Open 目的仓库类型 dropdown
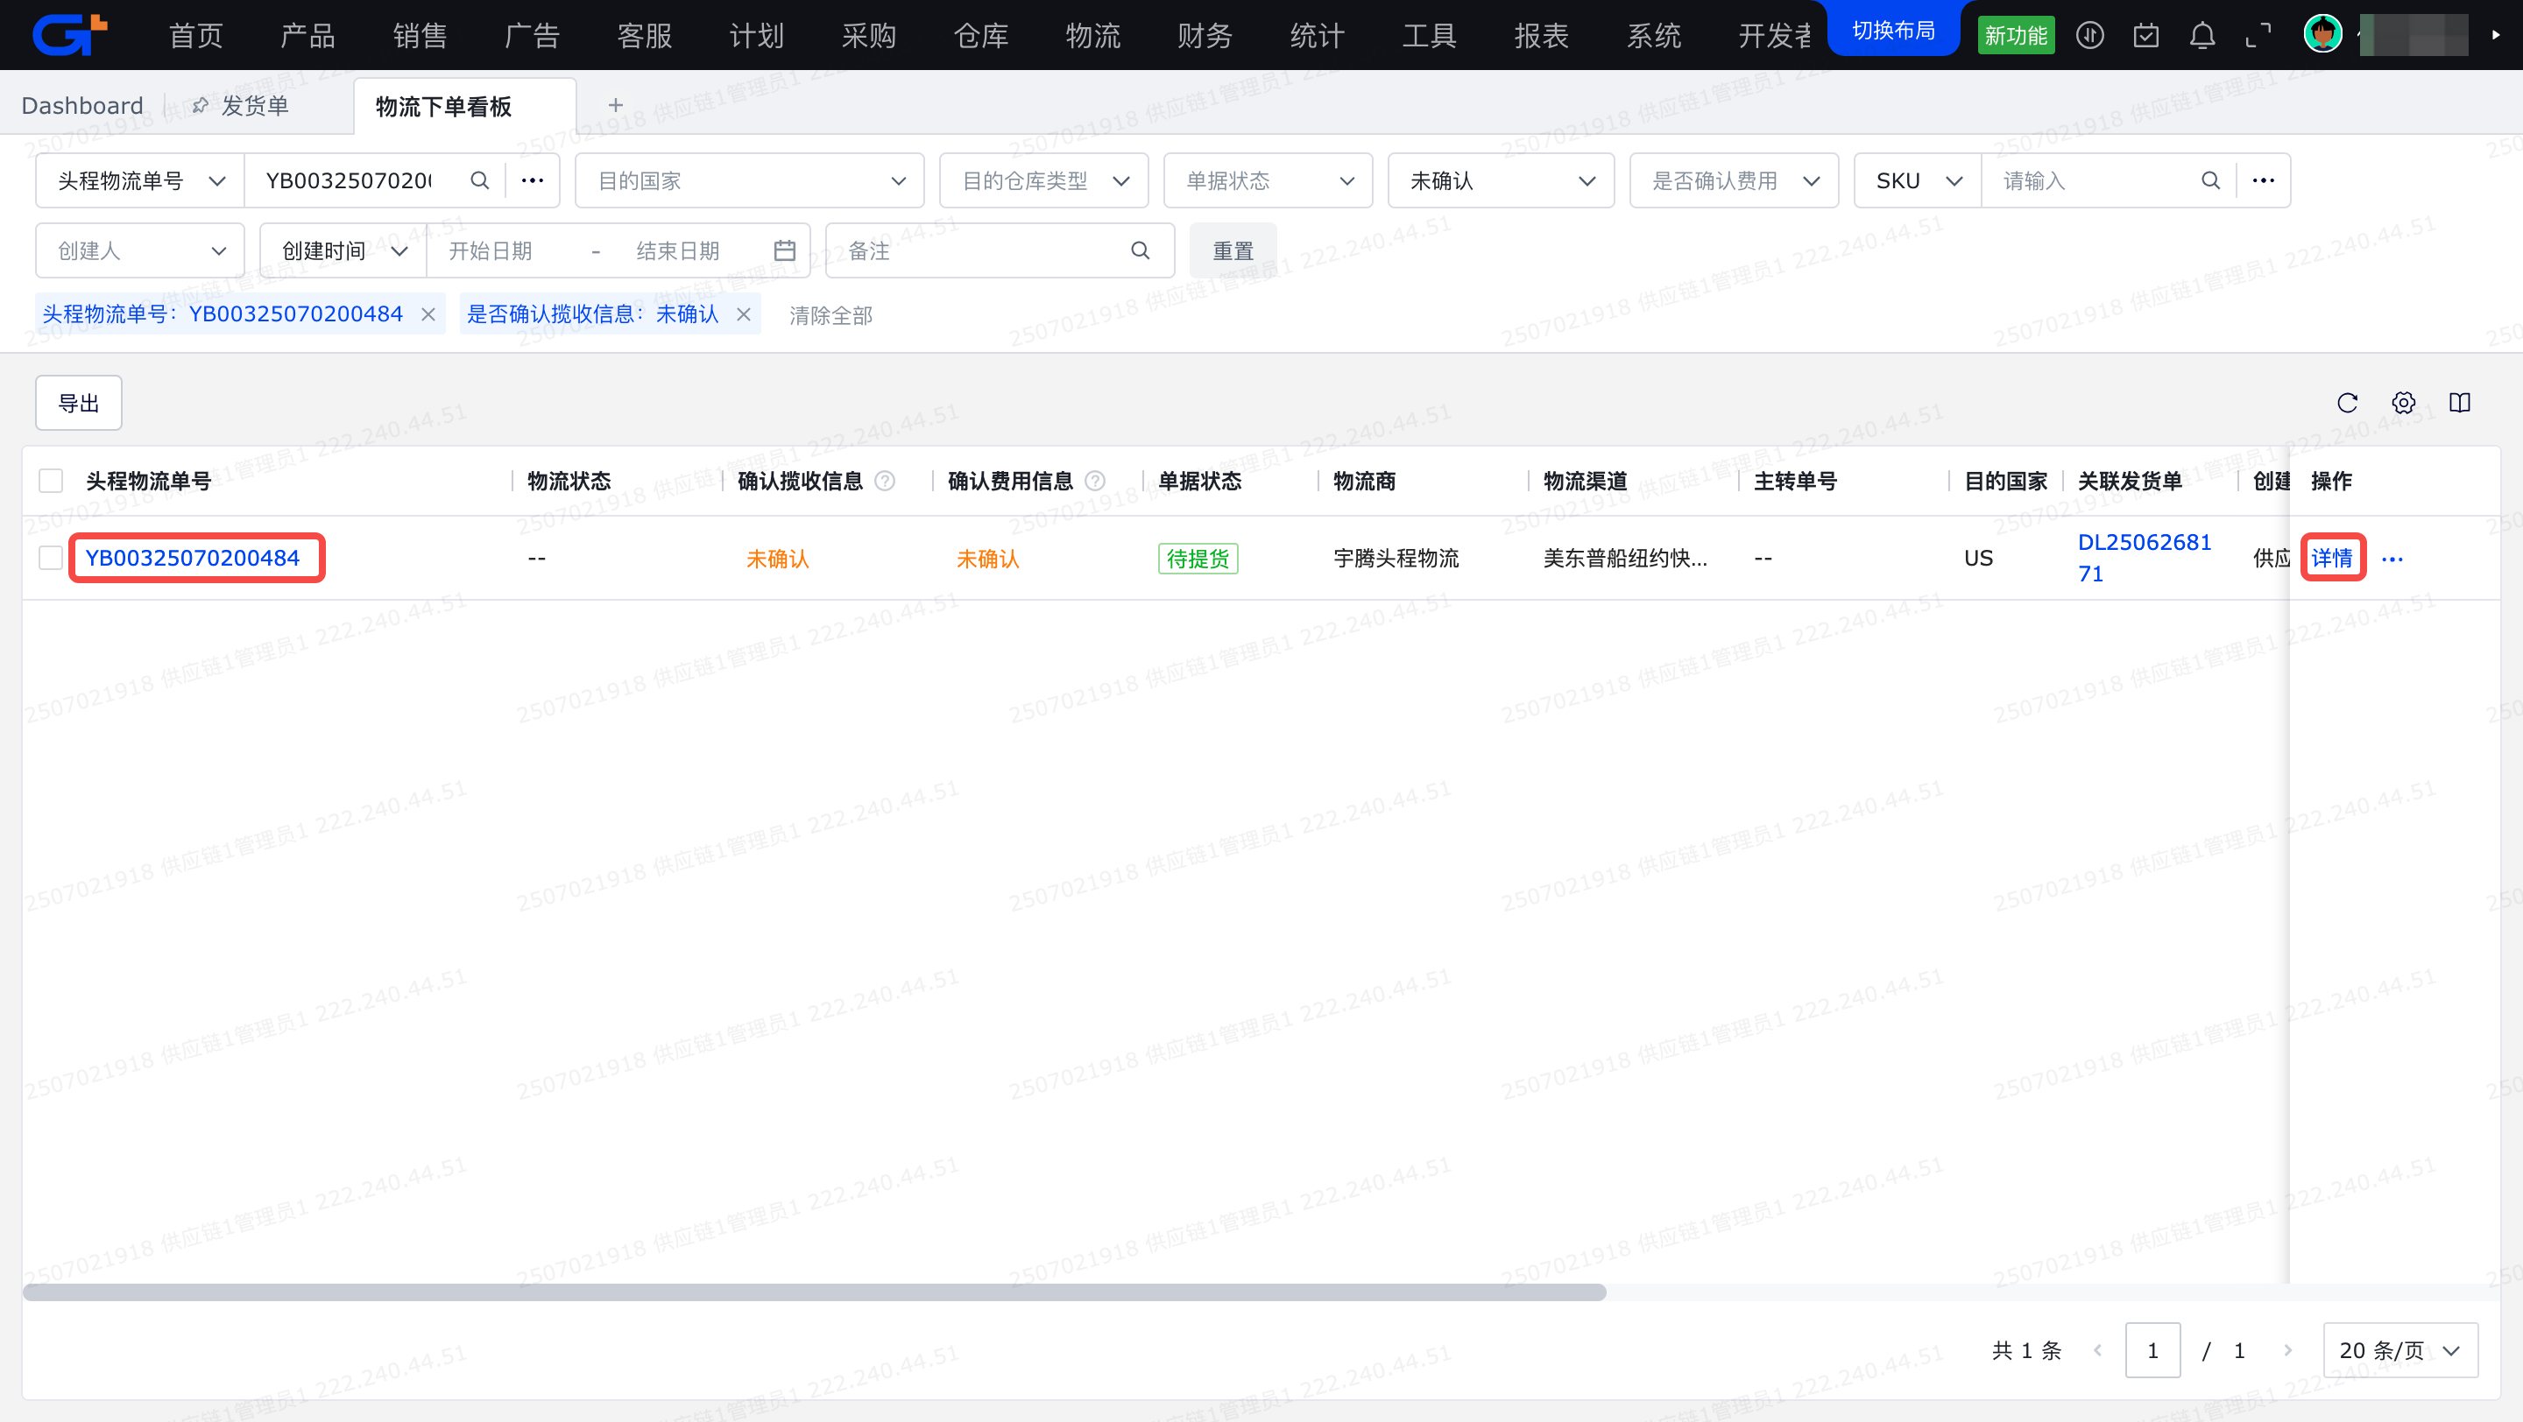 click(1043, 180)
